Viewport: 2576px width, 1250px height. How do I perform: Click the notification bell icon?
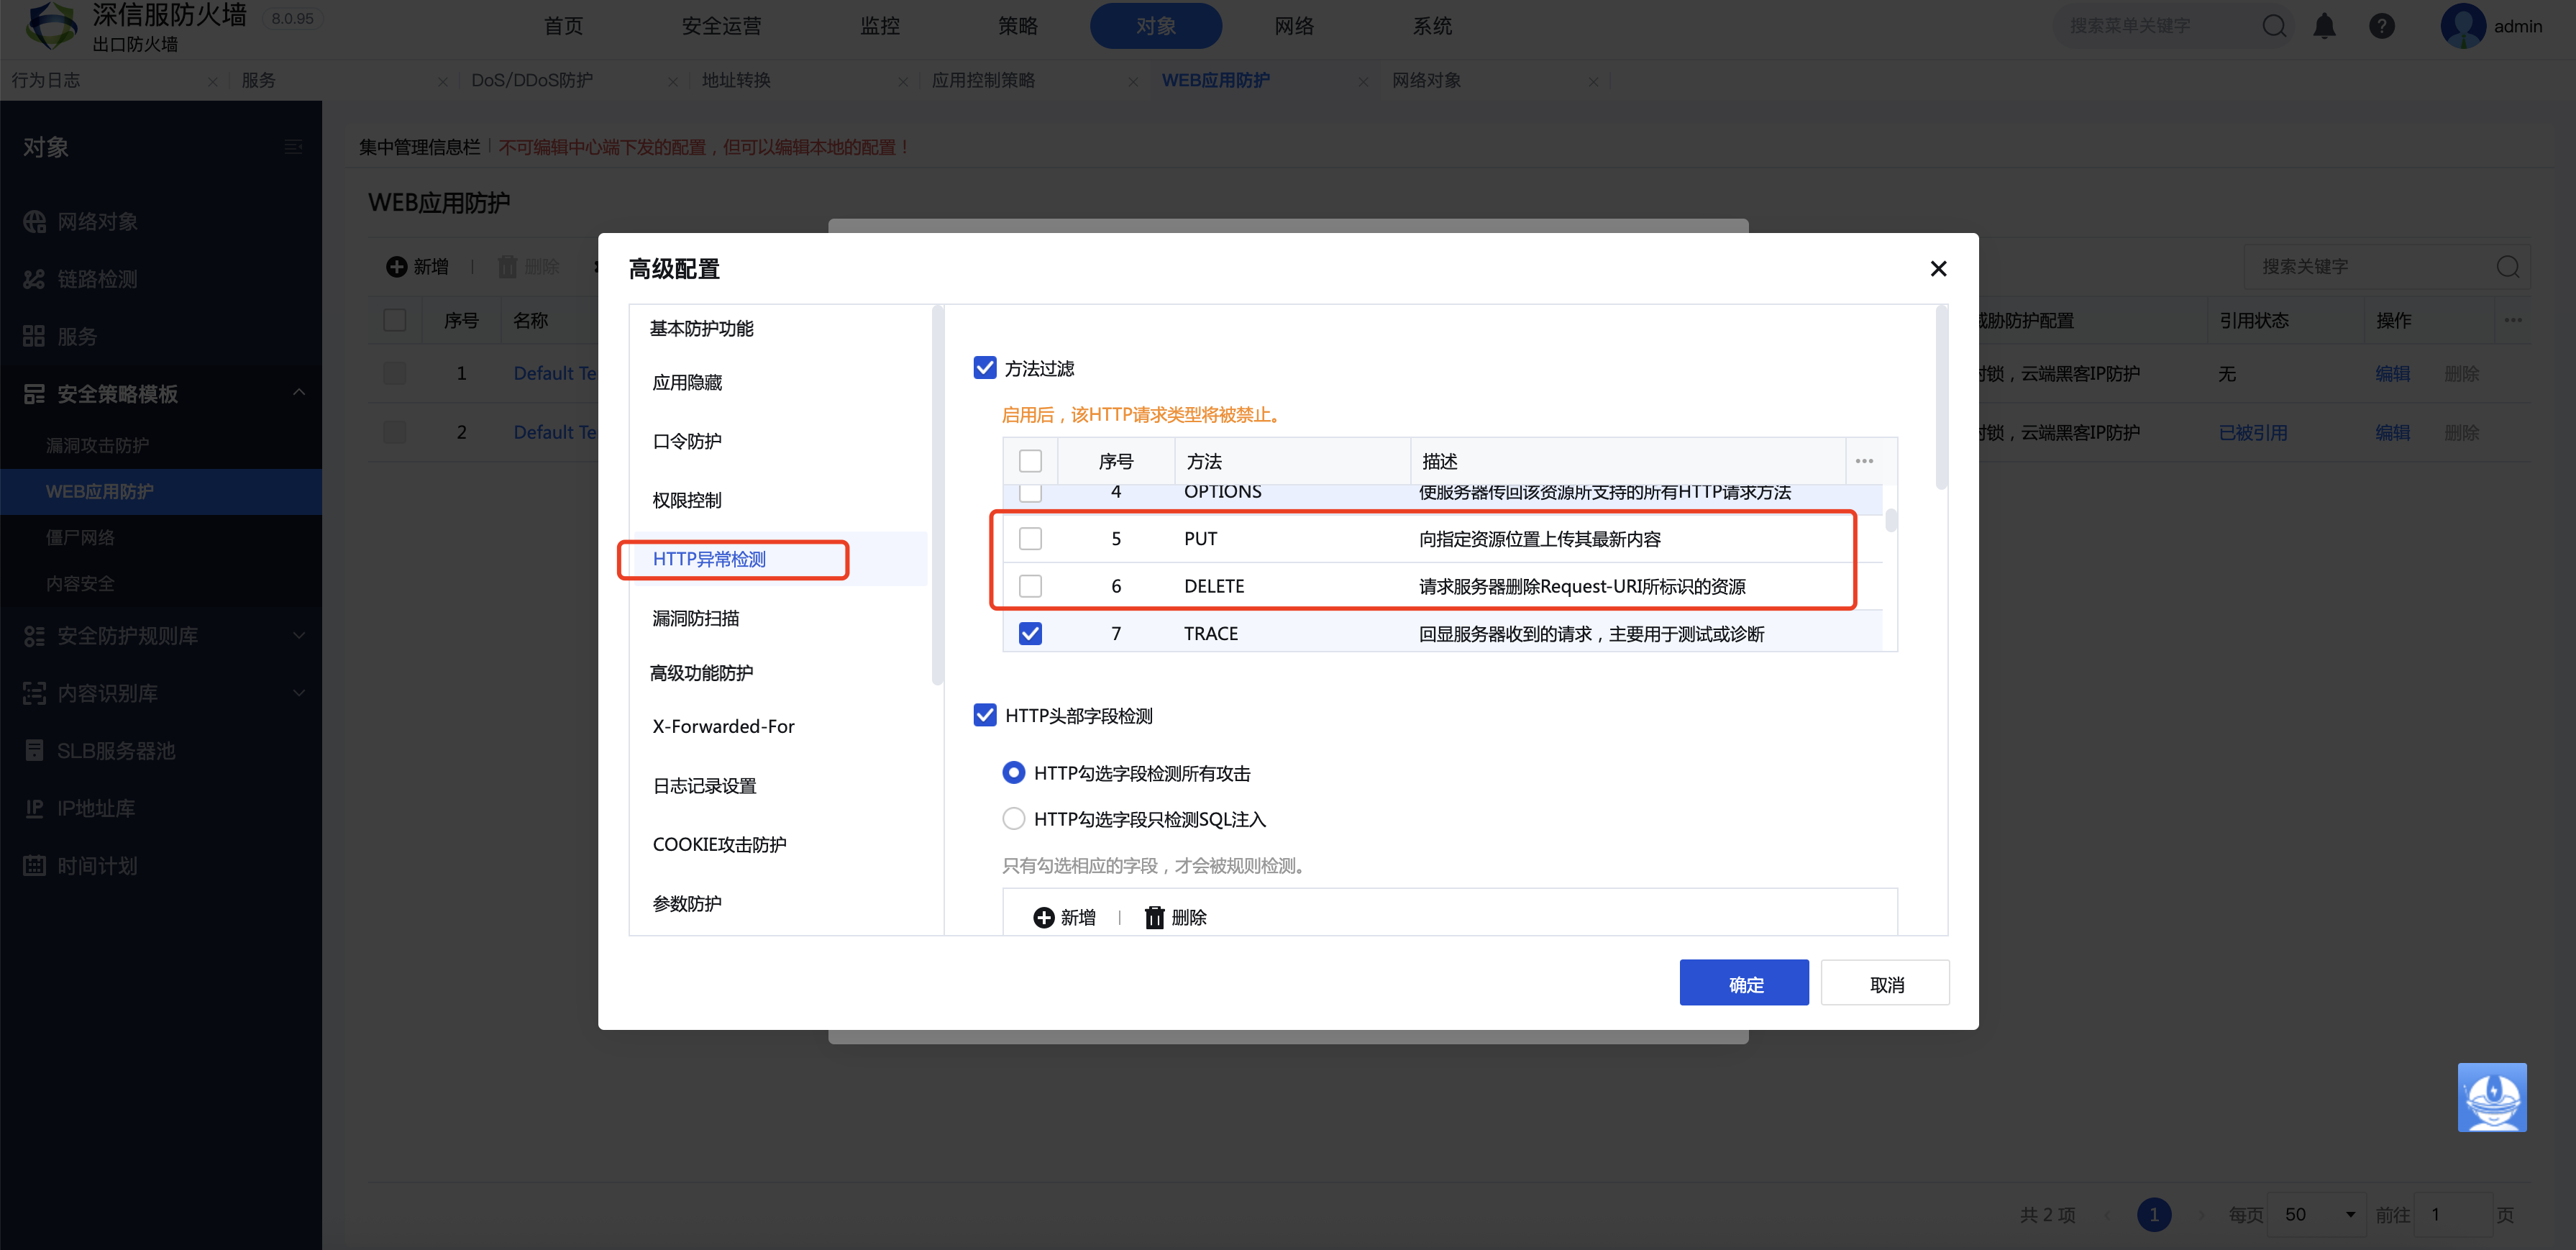tap(2324, 26)
